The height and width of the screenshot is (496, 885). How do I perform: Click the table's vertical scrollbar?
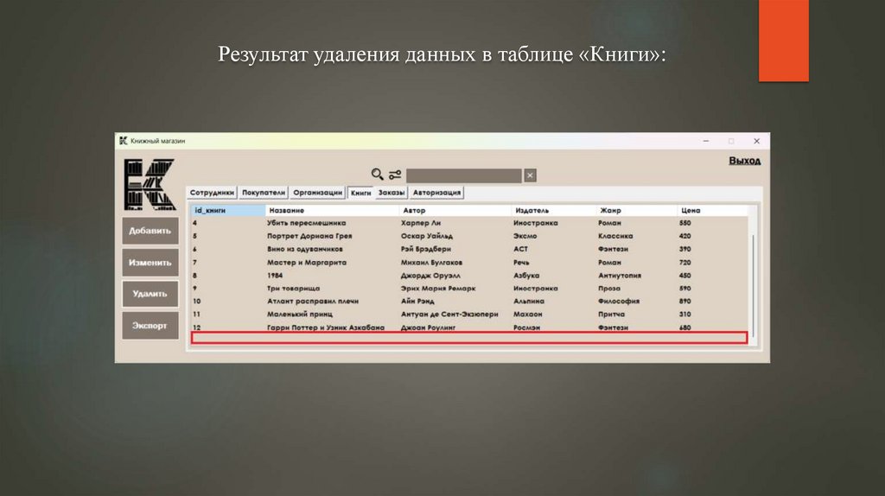(753, 285)
